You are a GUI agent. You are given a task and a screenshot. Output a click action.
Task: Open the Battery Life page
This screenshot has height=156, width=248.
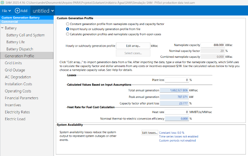(15, 42)
